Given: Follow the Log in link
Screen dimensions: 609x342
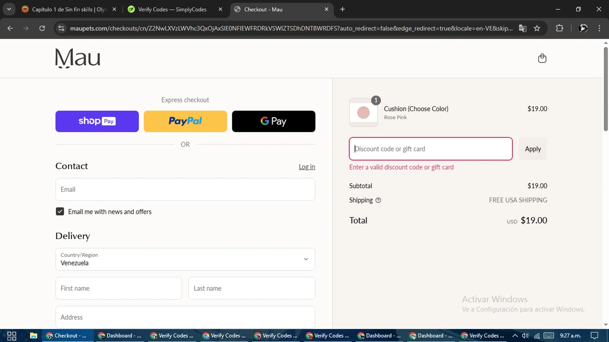Looking at the screenshot, I should (x=307, y=167).
